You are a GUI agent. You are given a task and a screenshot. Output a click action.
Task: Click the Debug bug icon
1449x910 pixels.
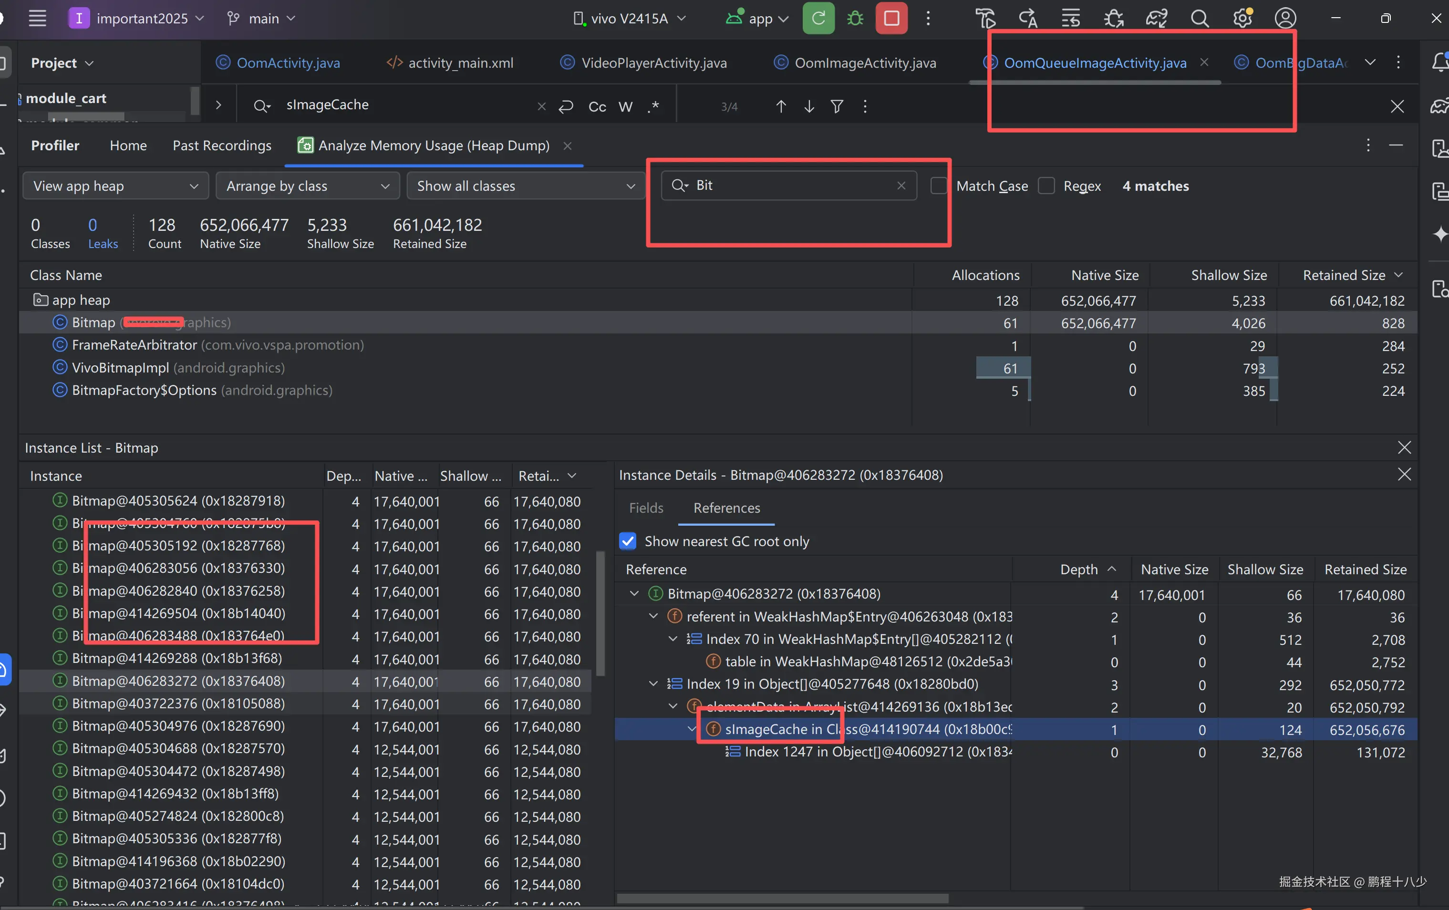(855, 19)
